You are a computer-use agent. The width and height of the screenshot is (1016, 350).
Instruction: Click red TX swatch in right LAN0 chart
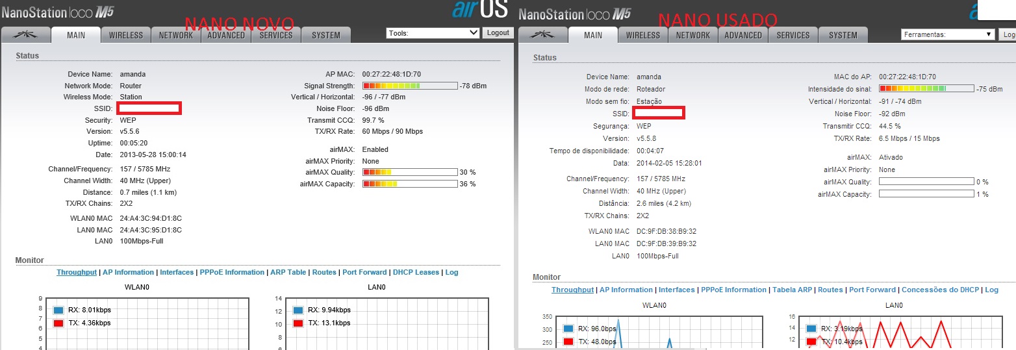coord(811,341)
